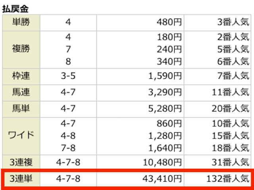Click the 単勝 row label

[21, 23]
